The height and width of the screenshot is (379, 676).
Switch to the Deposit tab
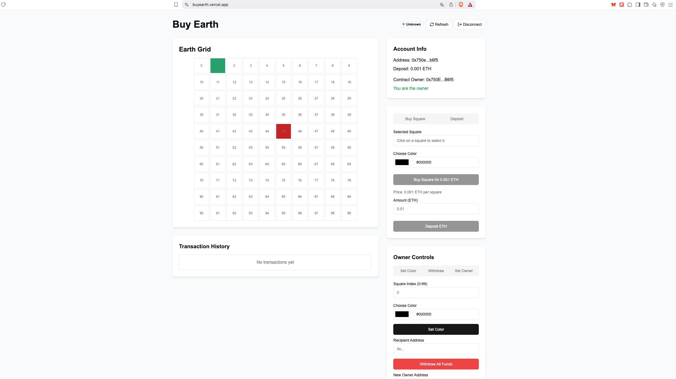[x=457, y=119]
